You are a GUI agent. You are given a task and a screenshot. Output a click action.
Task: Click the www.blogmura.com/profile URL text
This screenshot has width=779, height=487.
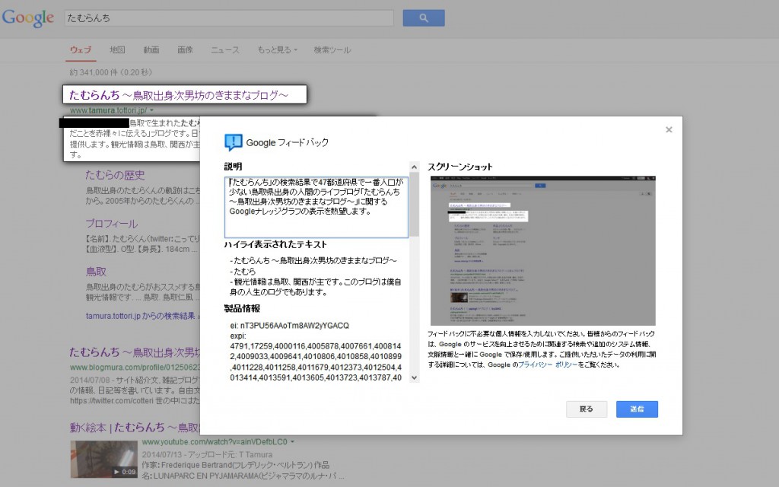click(x=135, y=368)
